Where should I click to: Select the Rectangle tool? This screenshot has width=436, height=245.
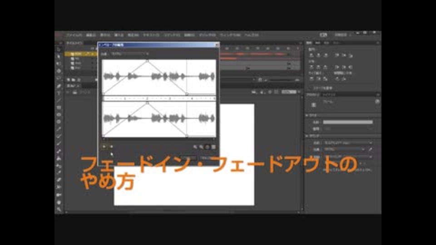(59, 108)
